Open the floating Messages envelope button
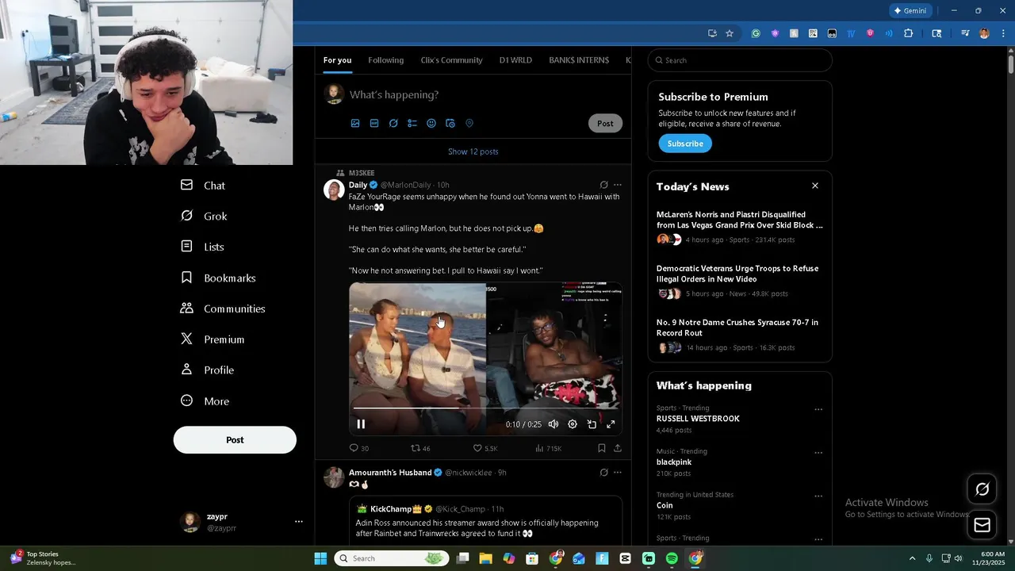Screen dimensions: 1015x571 tap(982, 524)
